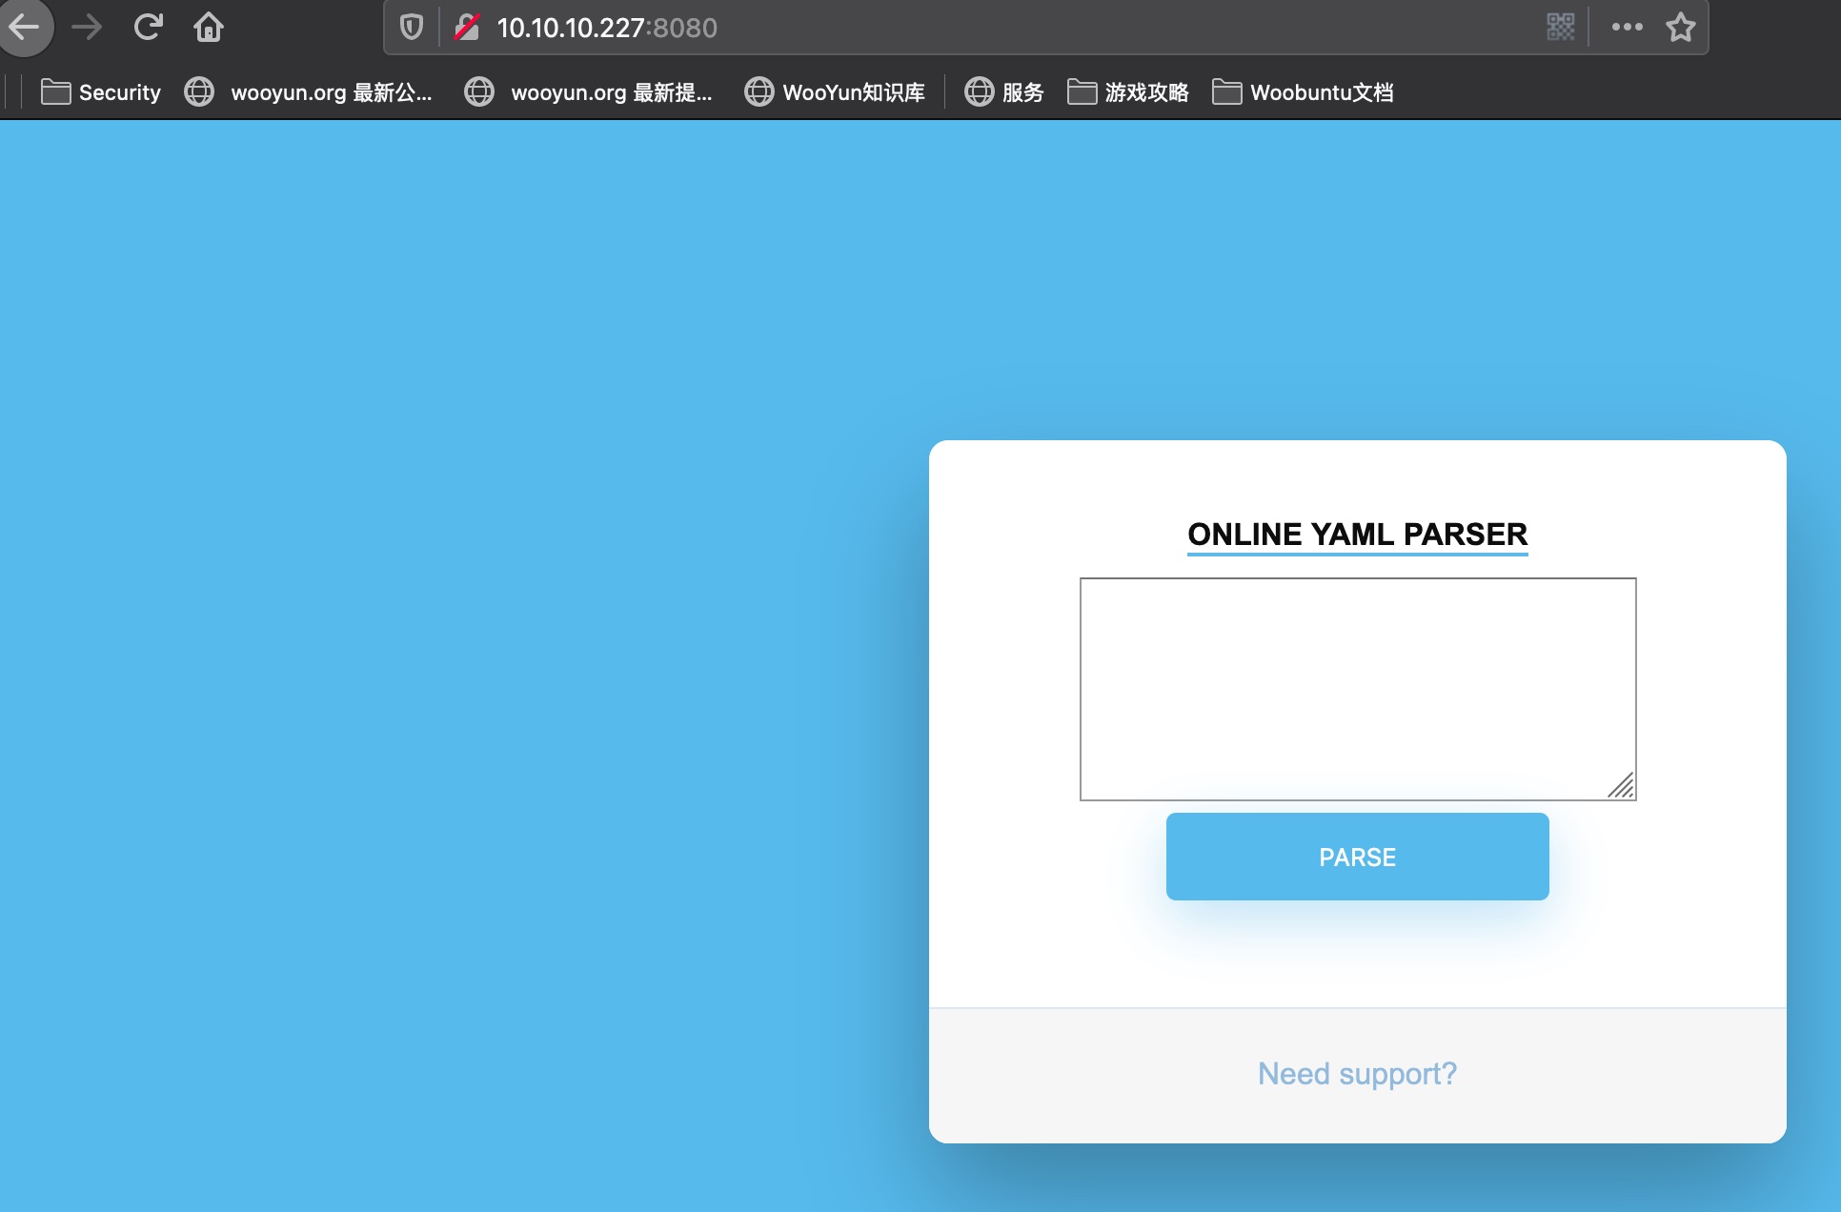The width and height of the screenshot is (1841, 1212).
Task: Reload the current page
Action: click(148, 27)
